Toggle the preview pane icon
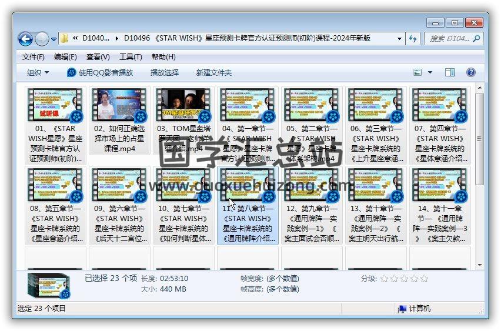501x331 pixels. pos(450,72)
